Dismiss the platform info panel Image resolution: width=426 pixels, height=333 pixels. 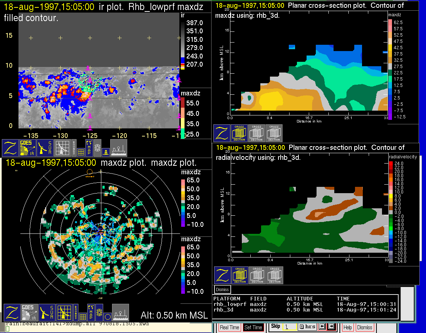pyautogui.click(x=223, y=289)
